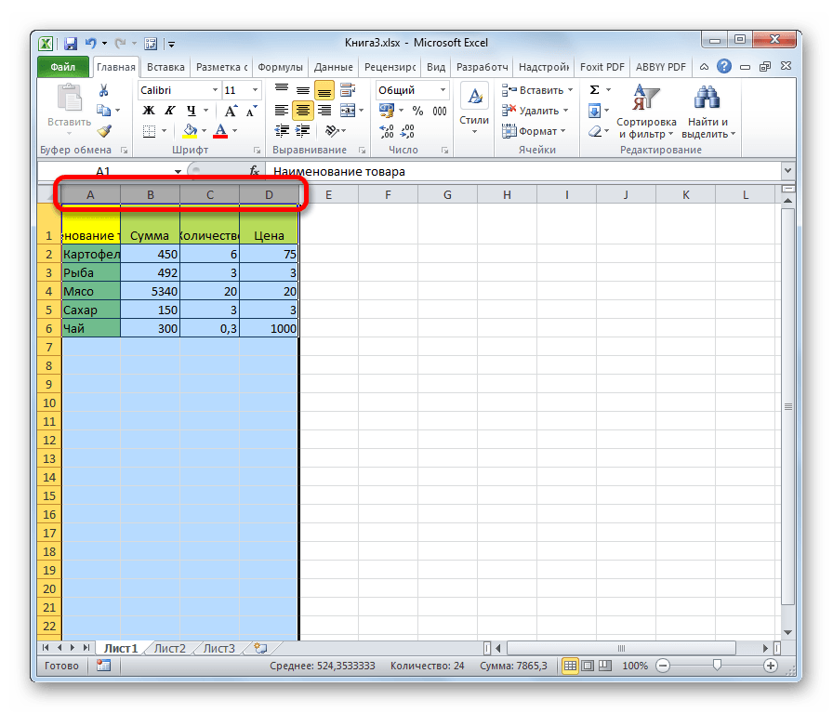Click the zoom in plus button
Image resolution: width=833 pixels, height=713 pixels.
tap(771, 666)
